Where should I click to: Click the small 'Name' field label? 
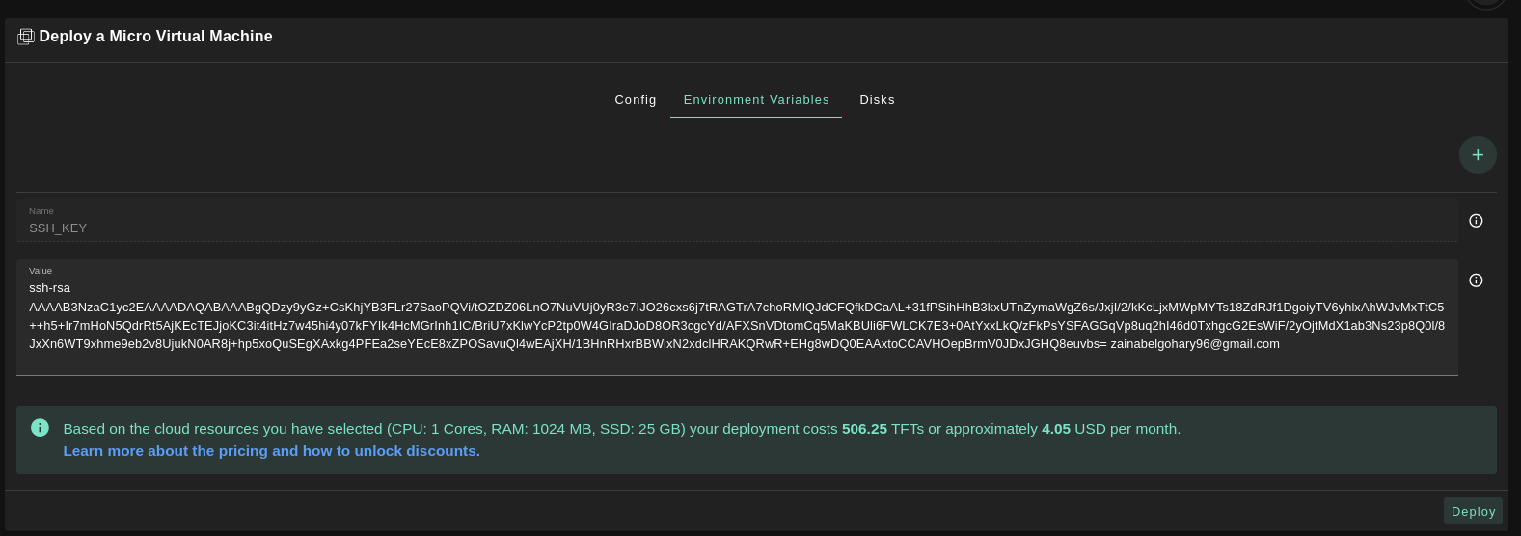pyautogui.click(x=41, y=211)
